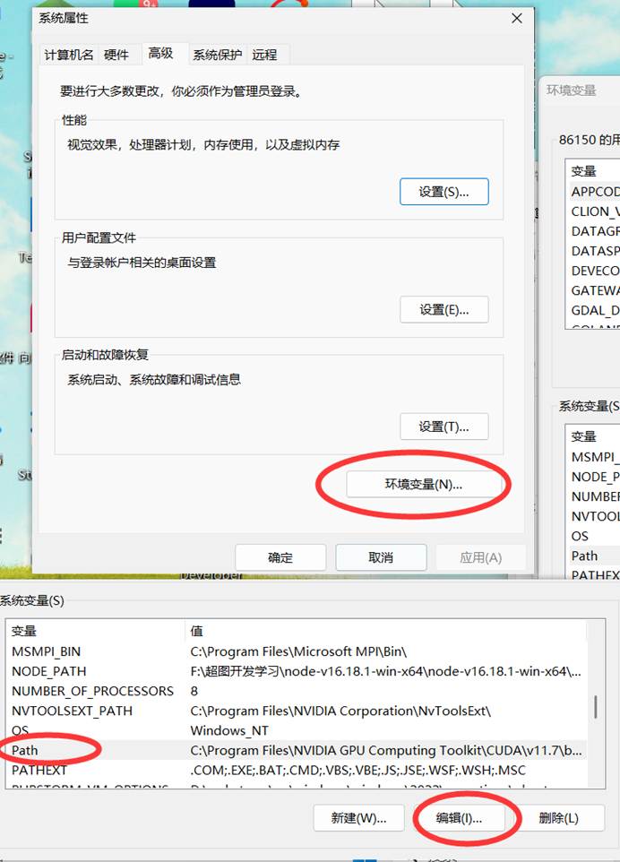Confirm with the 确定 button

280,557
